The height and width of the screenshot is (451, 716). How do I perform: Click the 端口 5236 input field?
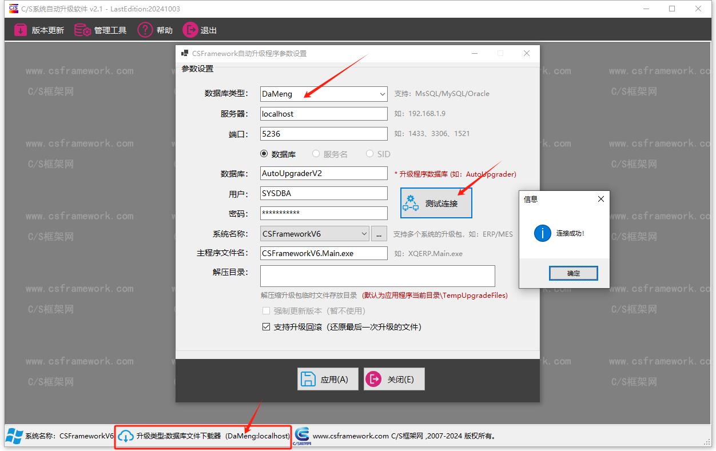pyautogui.click(x=324, y=134)
